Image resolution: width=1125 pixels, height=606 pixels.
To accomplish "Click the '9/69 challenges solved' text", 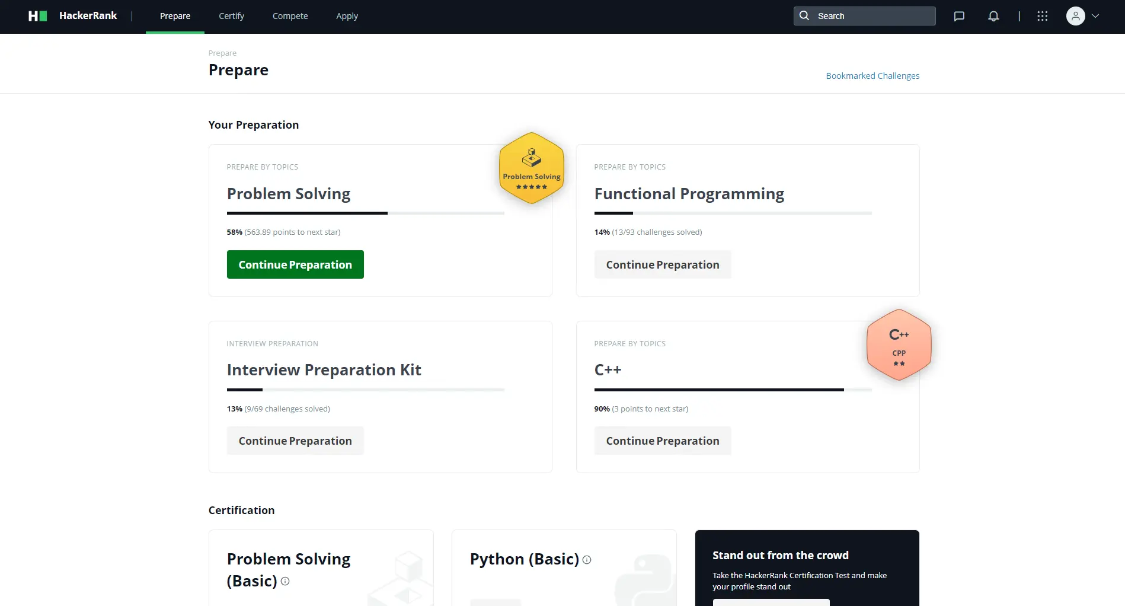I will (x=287, y=409).
